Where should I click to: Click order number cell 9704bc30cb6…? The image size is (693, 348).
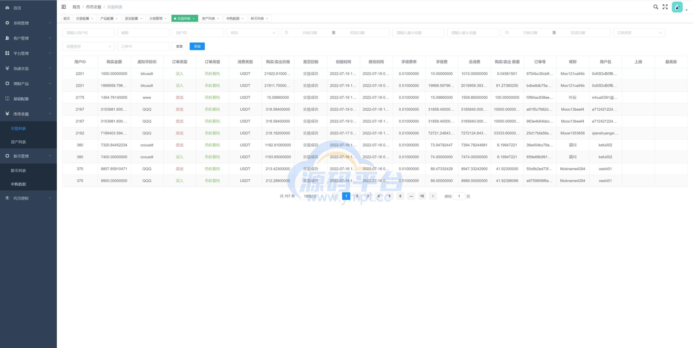coord(540,74)
